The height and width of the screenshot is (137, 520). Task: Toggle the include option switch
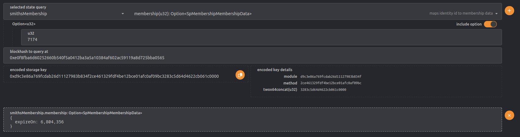[490, 24]
